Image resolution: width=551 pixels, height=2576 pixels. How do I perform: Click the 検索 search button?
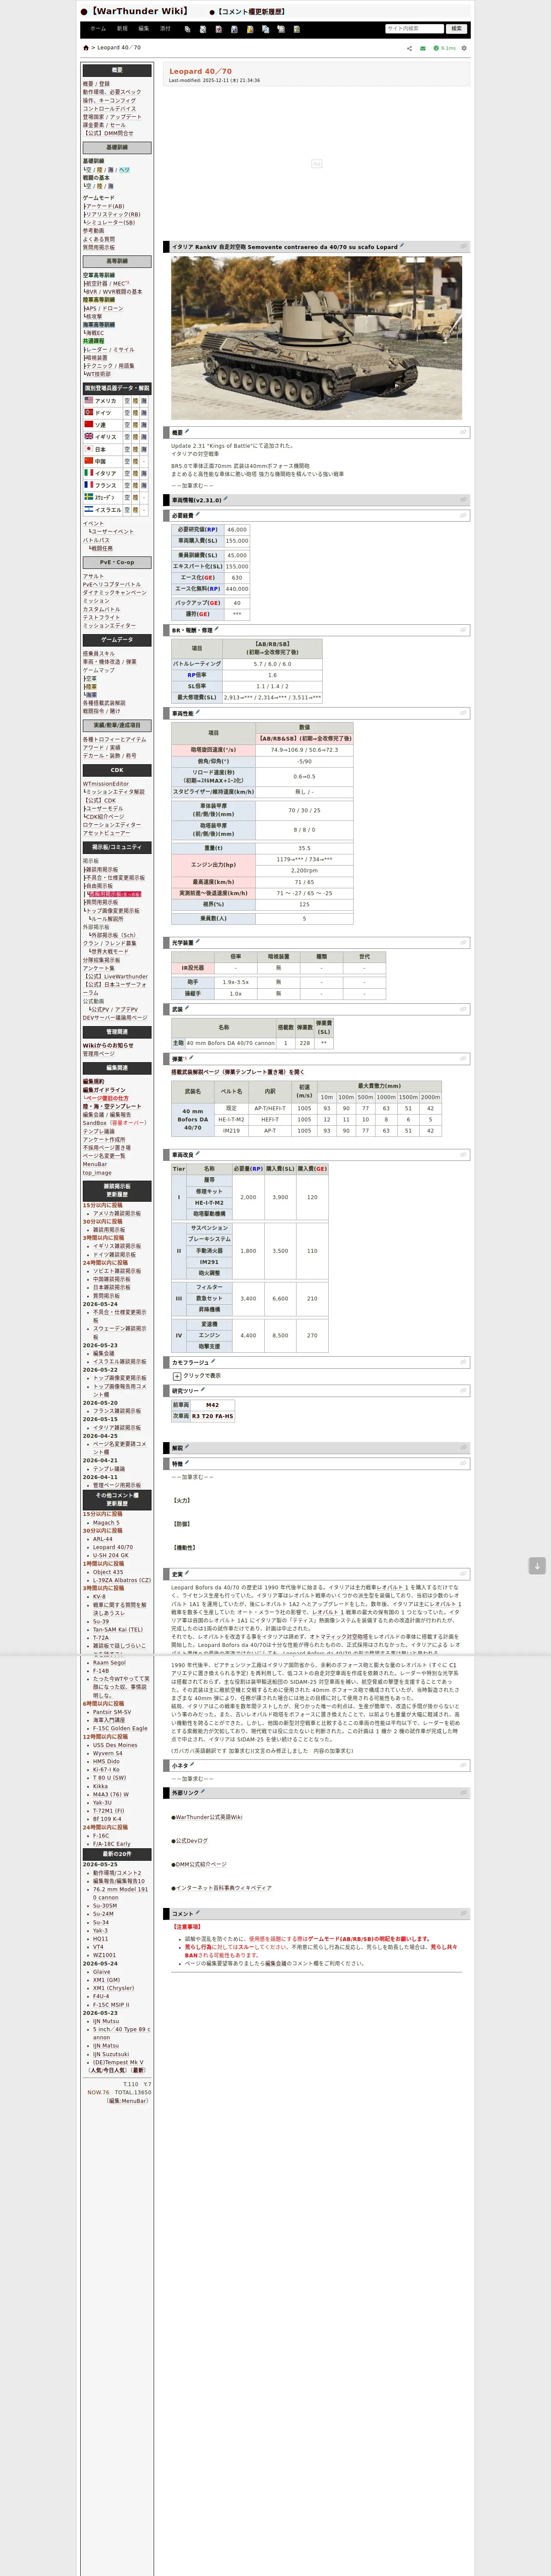point(456,29)
